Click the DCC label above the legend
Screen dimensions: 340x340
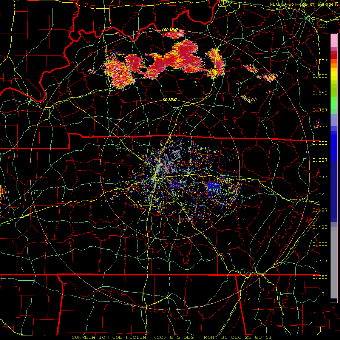pyautogui.click(x=332, y=22)
